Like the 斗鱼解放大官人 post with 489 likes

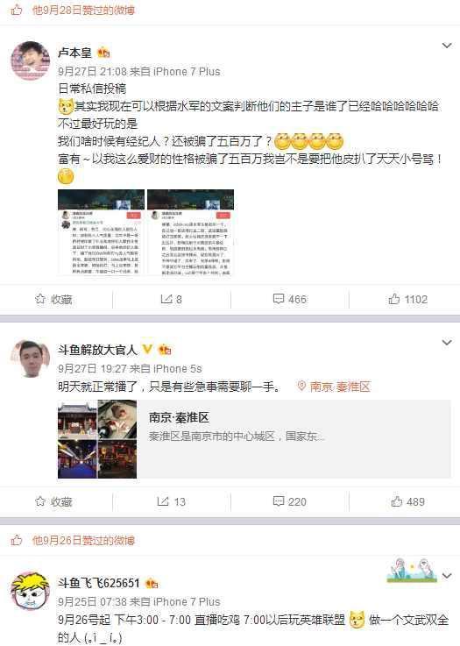[408, 501]
